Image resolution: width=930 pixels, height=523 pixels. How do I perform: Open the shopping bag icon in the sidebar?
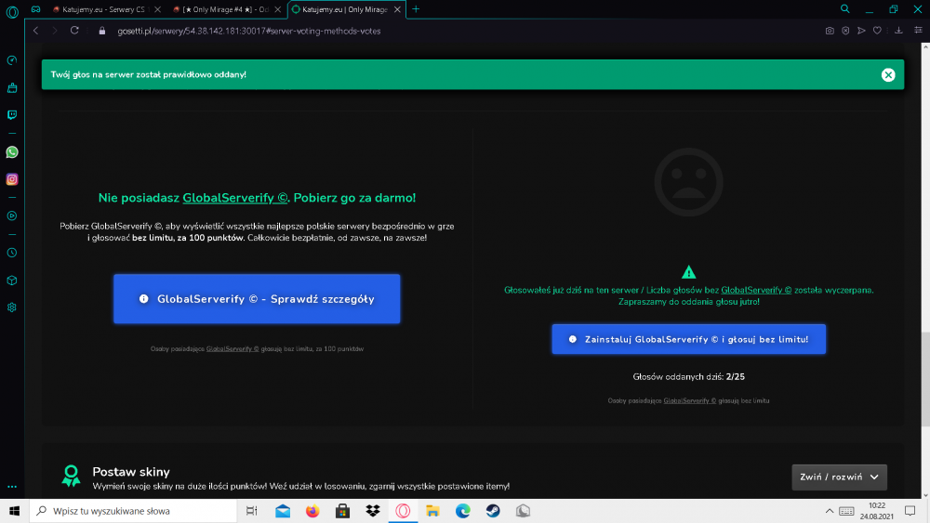pos(12,87)
